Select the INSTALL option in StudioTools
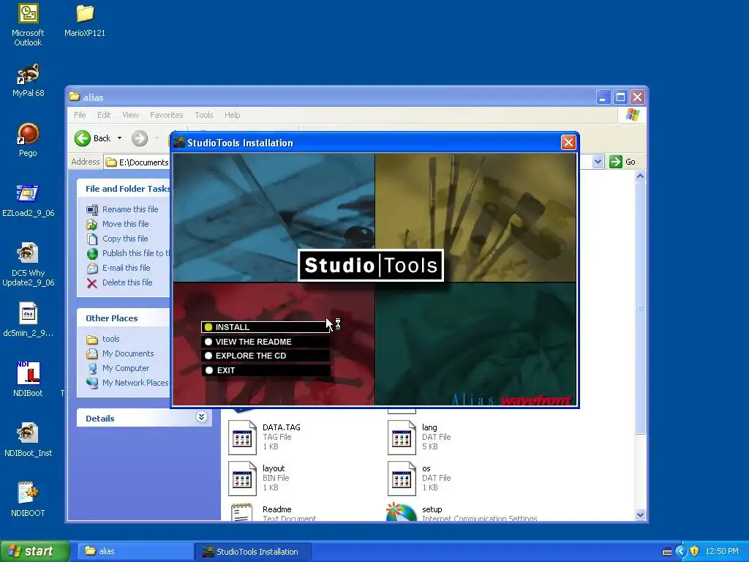Viewport: 749px width, 562px height. tap(266, 327)
